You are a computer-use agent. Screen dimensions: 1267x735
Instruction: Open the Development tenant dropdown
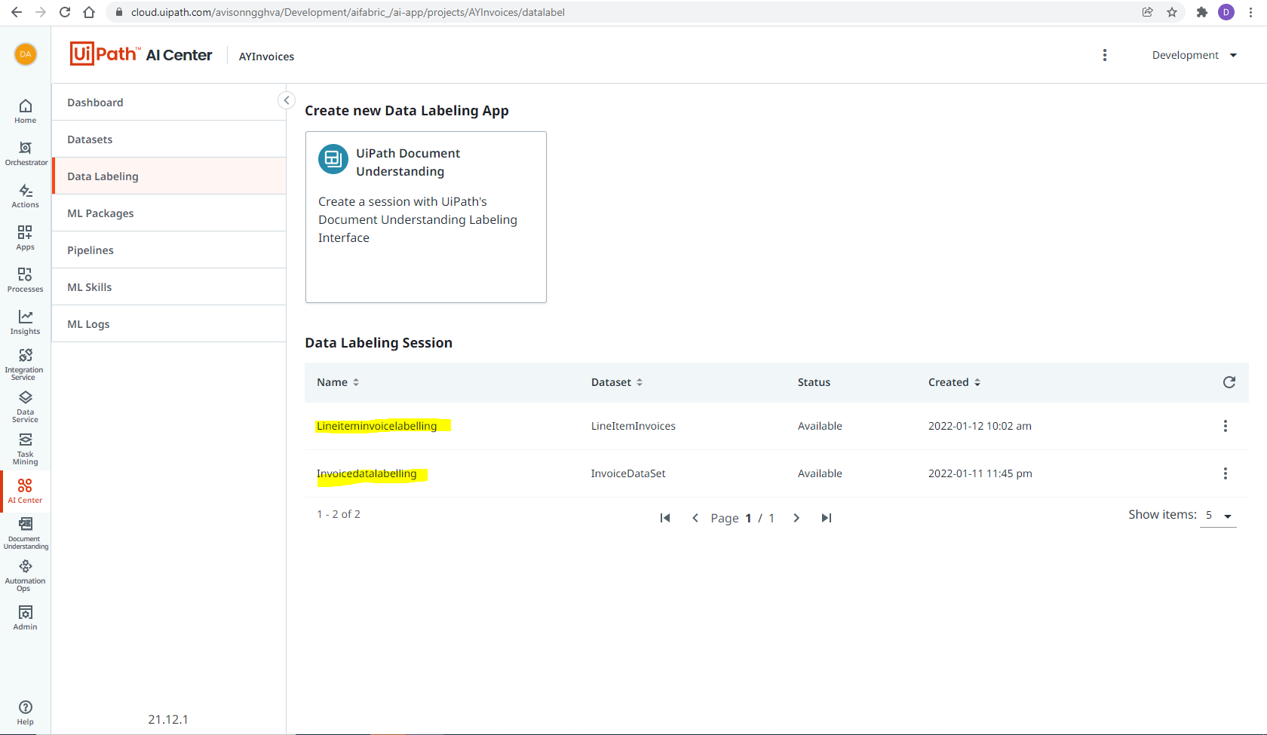click(x=1195, y=55)
